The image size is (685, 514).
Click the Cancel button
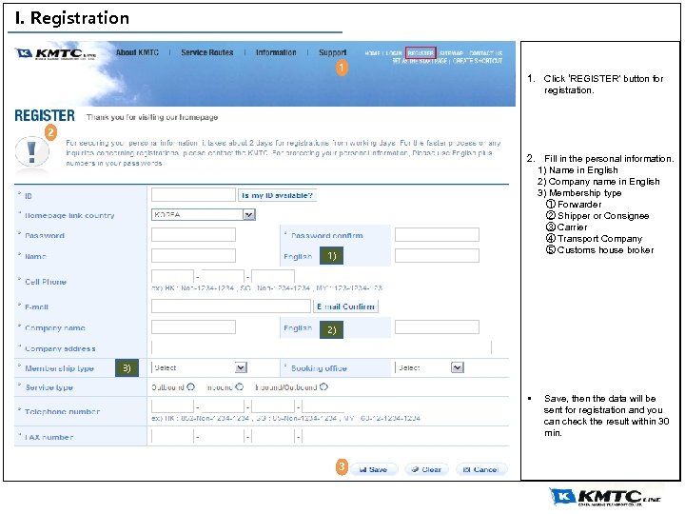[481, 469]
